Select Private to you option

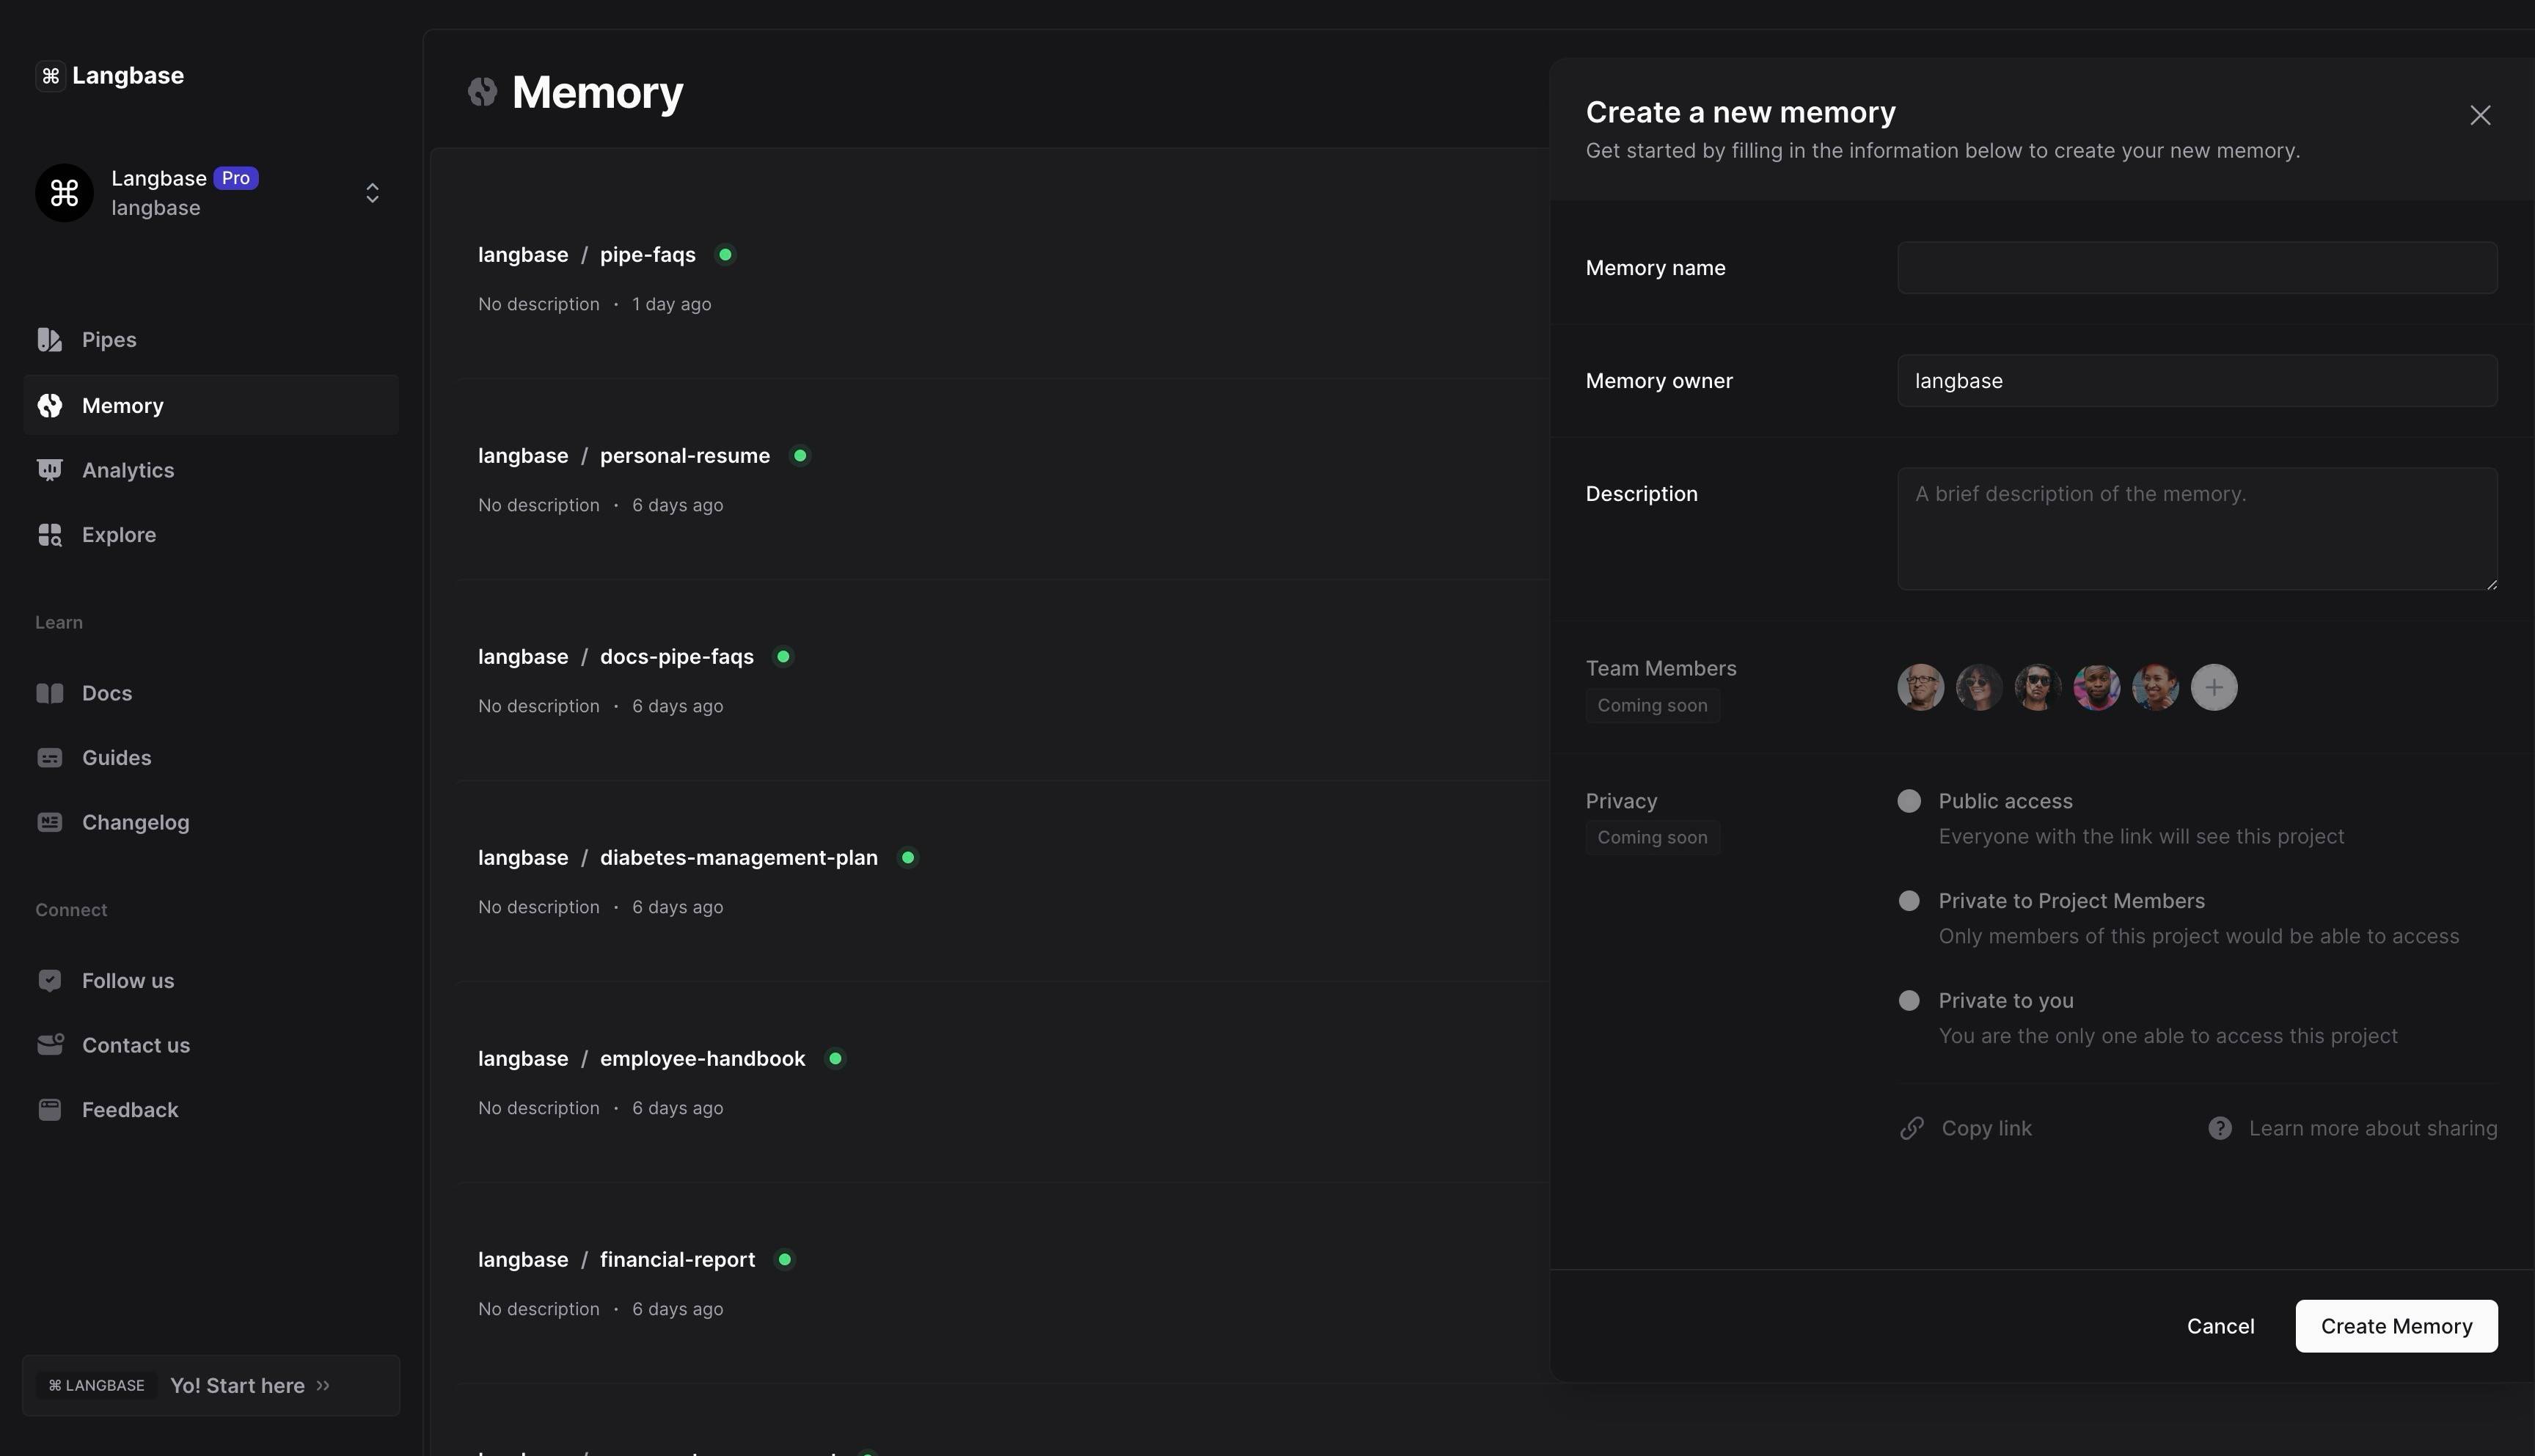point(1909,1000)
